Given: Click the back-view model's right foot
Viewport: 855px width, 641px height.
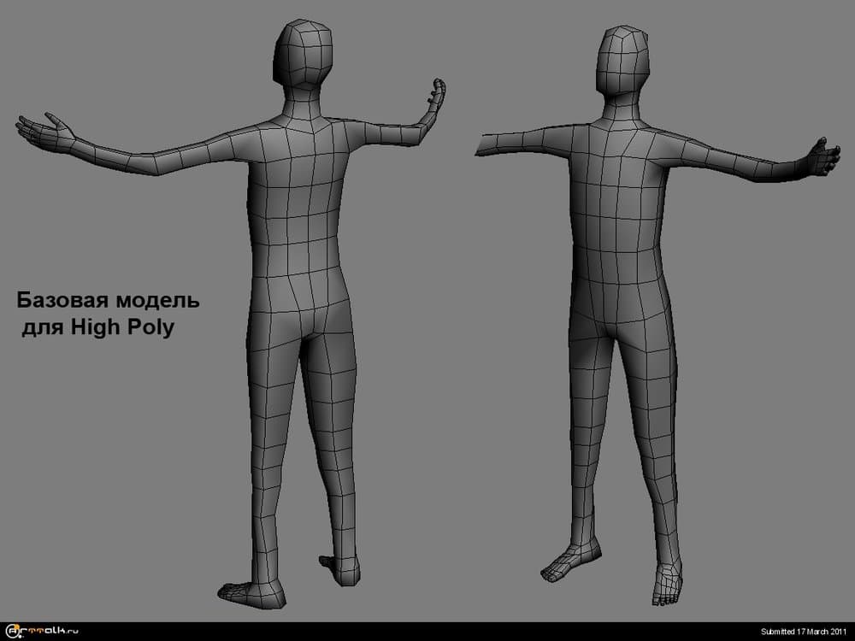Looking at the screenshot, I should (x=339, y=567).
